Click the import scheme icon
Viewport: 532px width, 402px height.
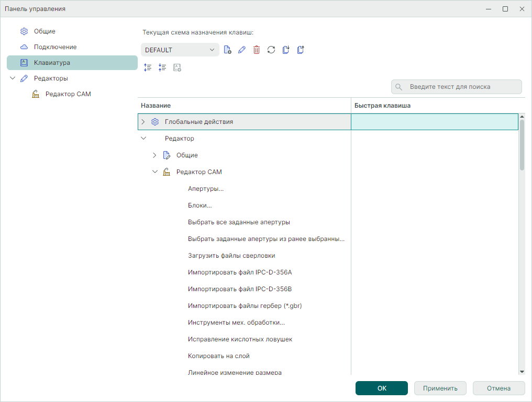[x=286, y=50]
